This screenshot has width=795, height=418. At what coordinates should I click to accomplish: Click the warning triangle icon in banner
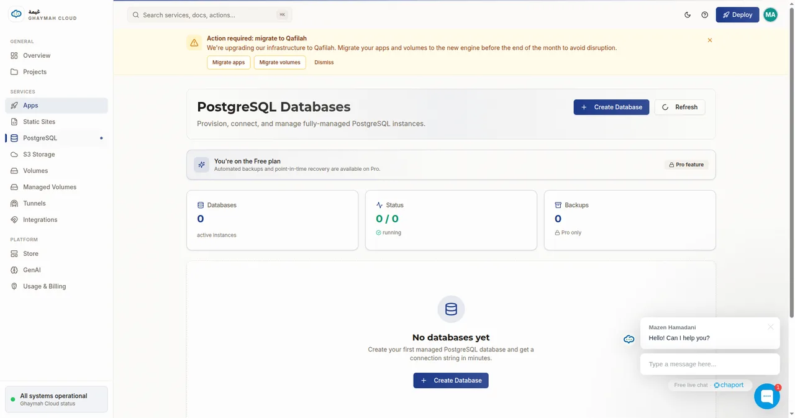coord(194,43)
